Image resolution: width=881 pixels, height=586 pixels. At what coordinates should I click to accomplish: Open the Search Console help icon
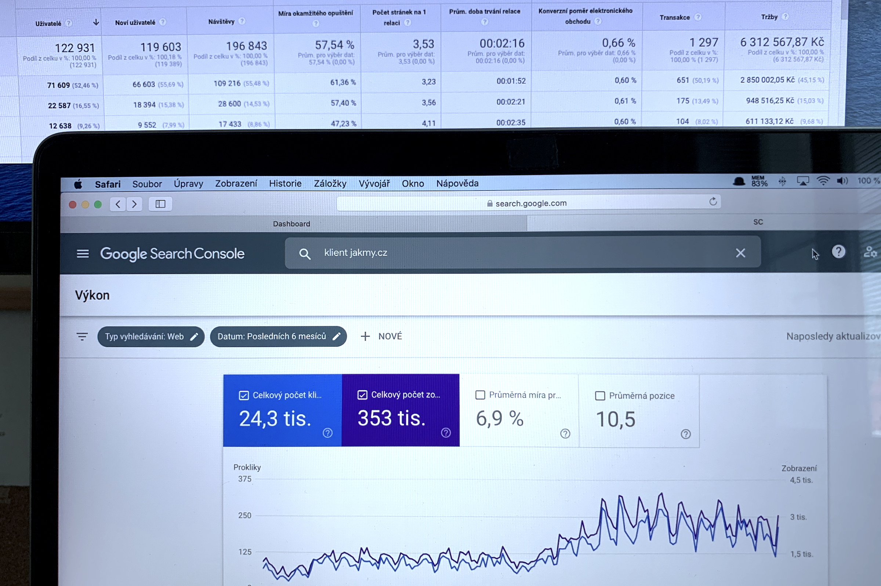tap(838, 252)
